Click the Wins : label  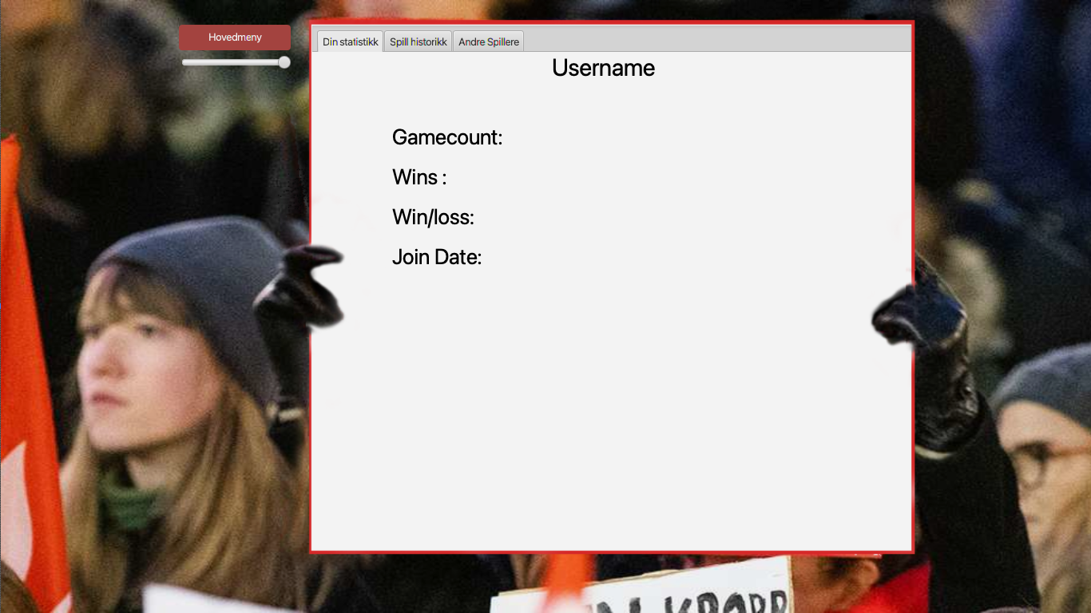(419, 177)
